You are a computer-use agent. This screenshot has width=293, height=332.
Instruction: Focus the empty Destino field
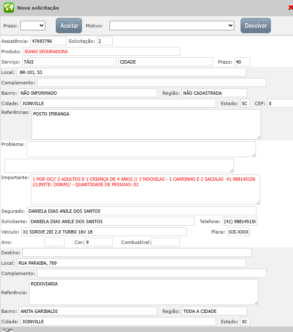(137, 253)
